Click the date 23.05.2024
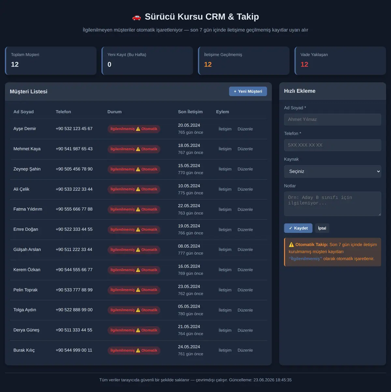This screenshot has width=391, height=392. [x=189, y=287]
